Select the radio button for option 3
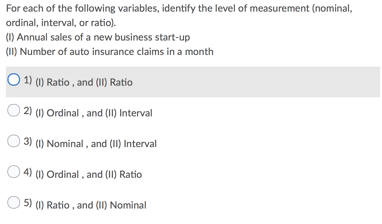The height and width of the screenshot is (224, 382). (x=13, y=141)
